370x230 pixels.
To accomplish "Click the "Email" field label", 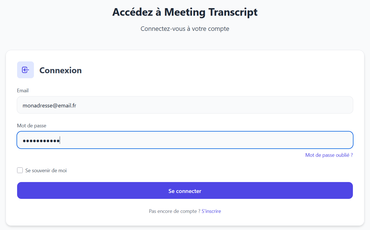I will point(23,91).
